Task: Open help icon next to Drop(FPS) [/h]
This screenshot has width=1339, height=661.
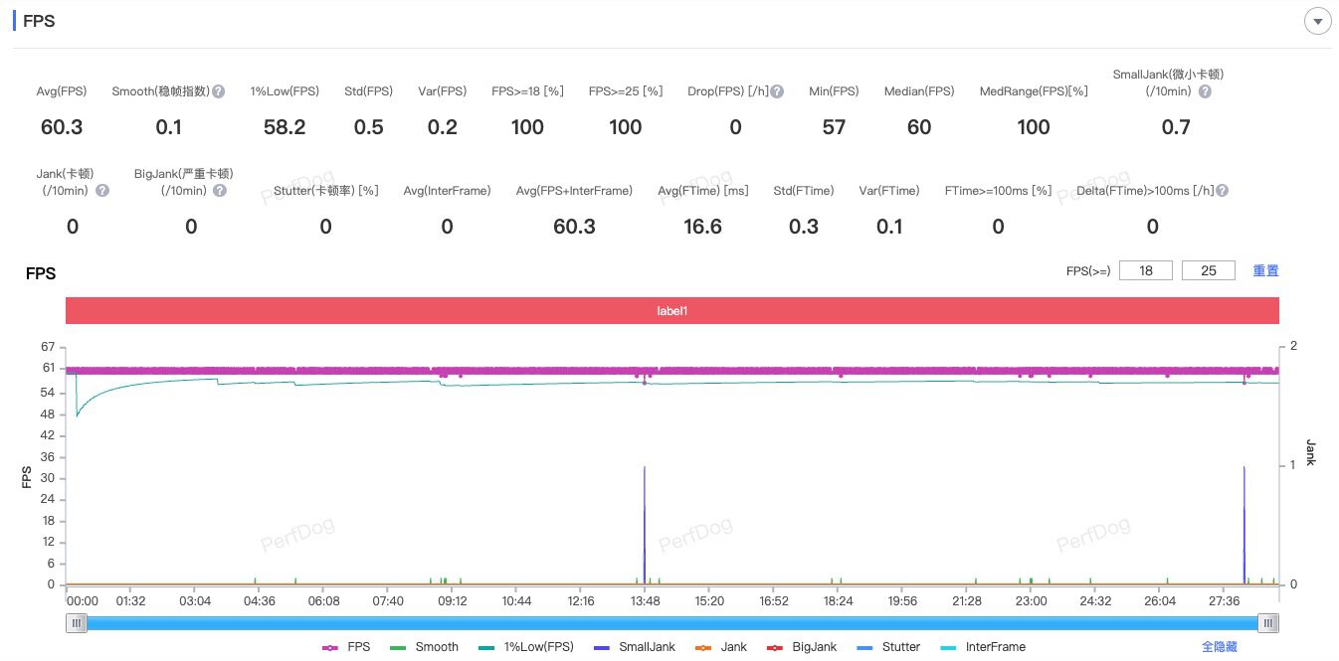Action: [777, 91]
